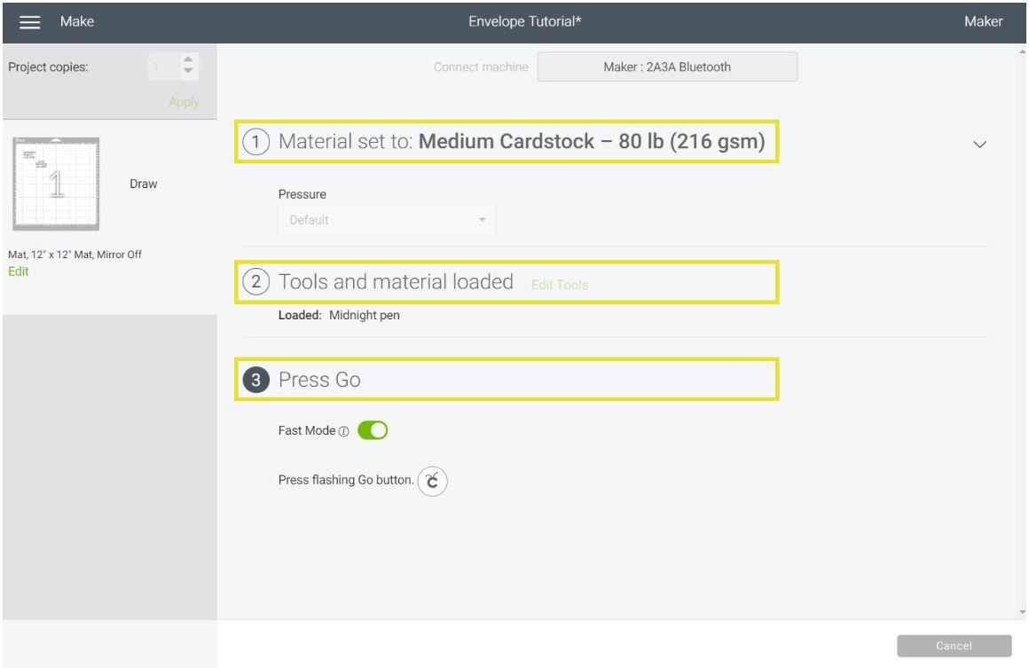Click the scrollbar up arrow
The width and height of the screenshot is (1029, 668).
(1022, 51)
